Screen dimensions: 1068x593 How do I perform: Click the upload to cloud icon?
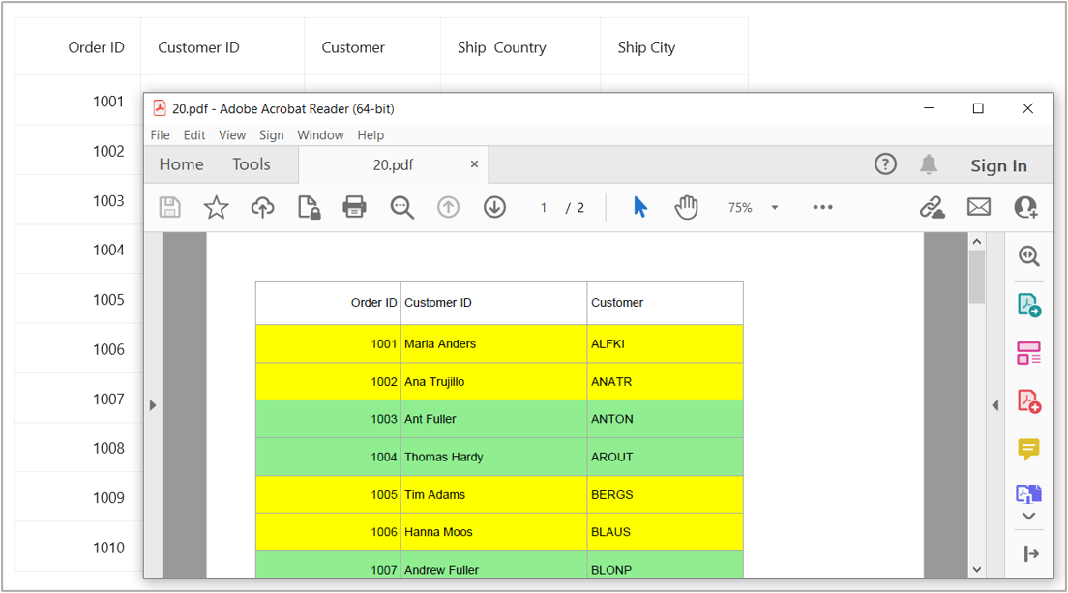(x=262, y=207)
